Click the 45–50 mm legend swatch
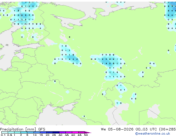This screenshot has height=136, width=176. (x=82, y=132)
